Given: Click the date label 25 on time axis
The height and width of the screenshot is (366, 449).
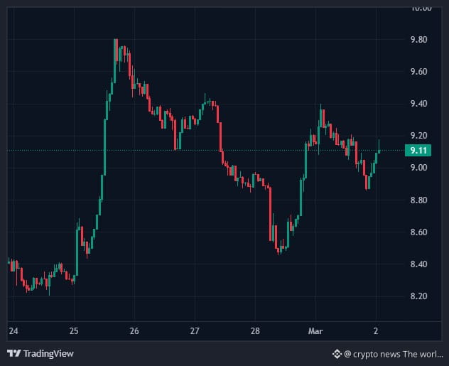Looking at the screenshot, I should pyautogui.click(x=74, y=331).
